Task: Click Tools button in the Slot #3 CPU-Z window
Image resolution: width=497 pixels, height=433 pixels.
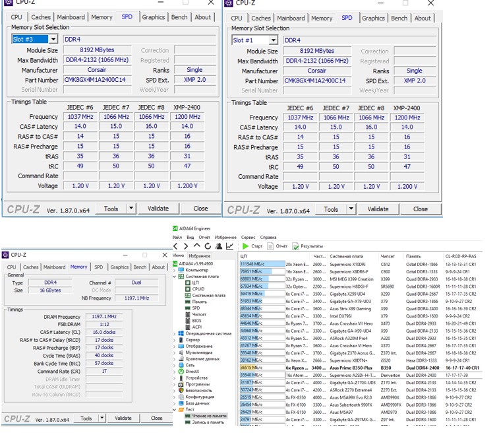Action: click(x=111, y=208)
